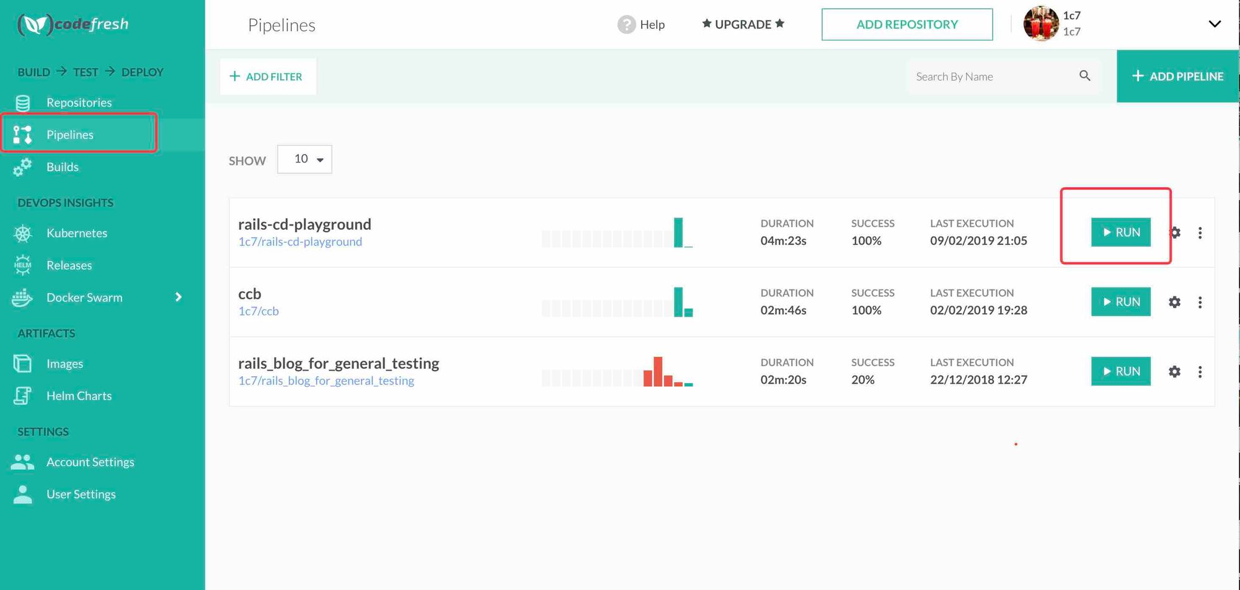
Task: Expand the Docker Swarm submenu chevron
Action: [x=179, y=297]
